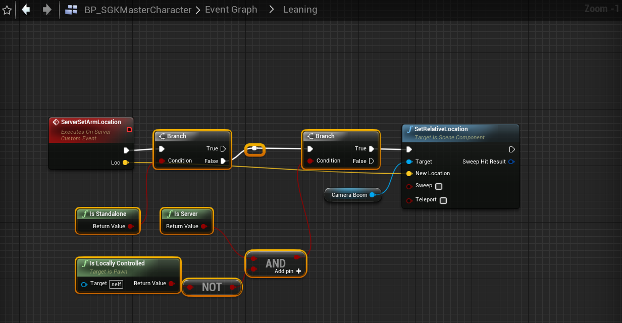Open the Event Graph breadcrumb

231,10
